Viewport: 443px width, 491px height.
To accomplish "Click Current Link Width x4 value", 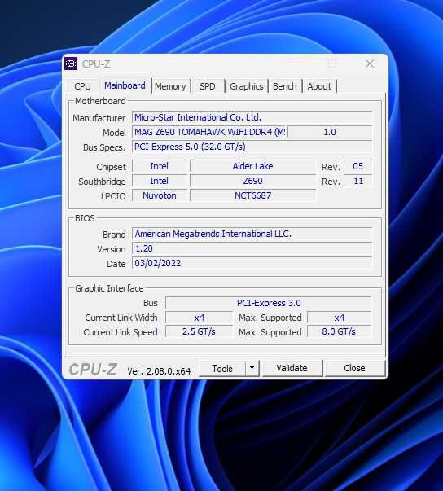I will point(200,318).
